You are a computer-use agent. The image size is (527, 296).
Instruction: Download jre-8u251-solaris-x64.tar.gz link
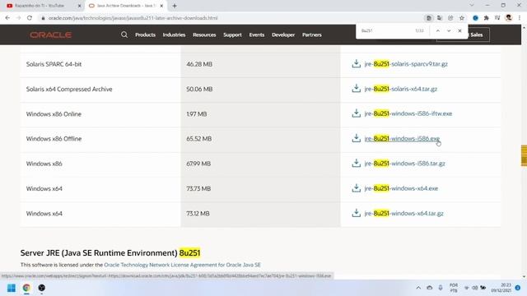click(401, 89)
